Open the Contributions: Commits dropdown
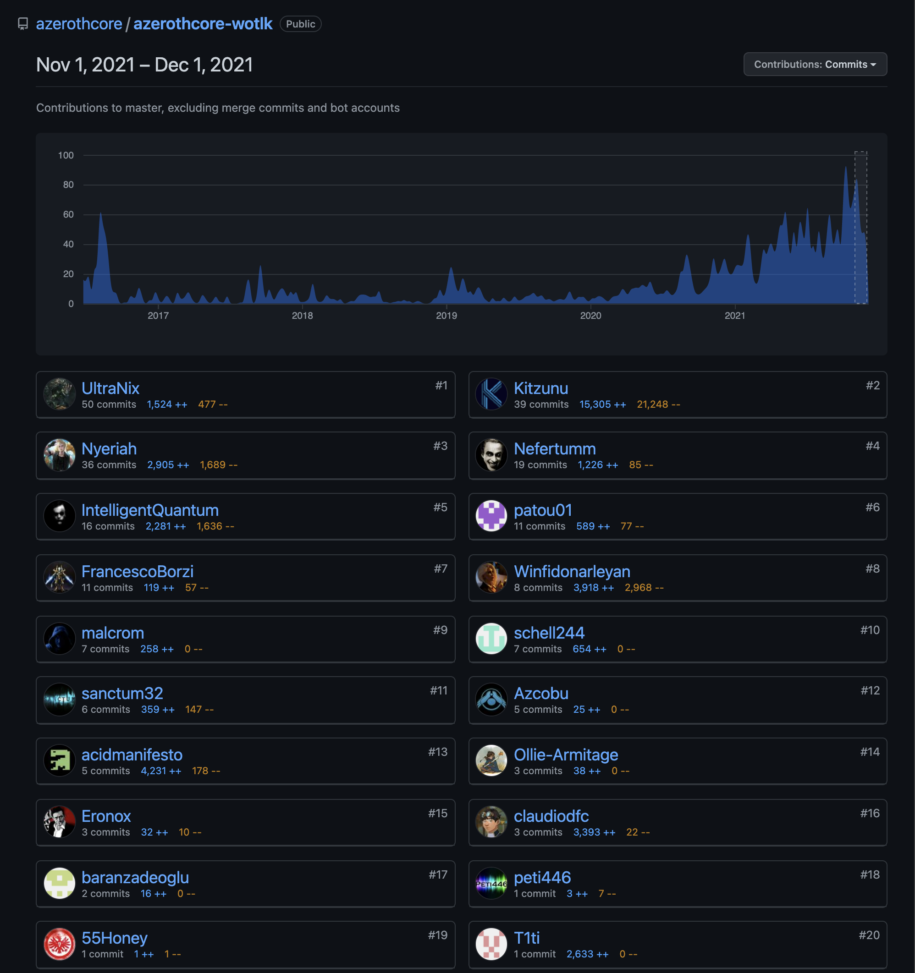 pos(815,64)
